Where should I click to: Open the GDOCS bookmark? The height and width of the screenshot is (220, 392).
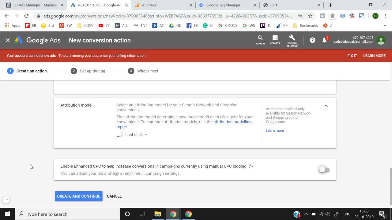click(x=228, y=26)
